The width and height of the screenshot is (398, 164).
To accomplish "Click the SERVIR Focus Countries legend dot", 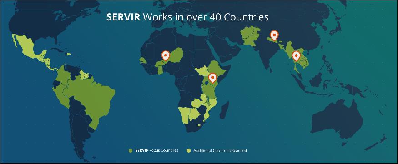I will [x=131, y=151].
